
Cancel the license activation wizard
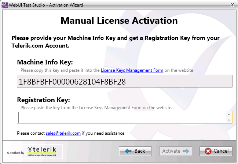(216, 151)
